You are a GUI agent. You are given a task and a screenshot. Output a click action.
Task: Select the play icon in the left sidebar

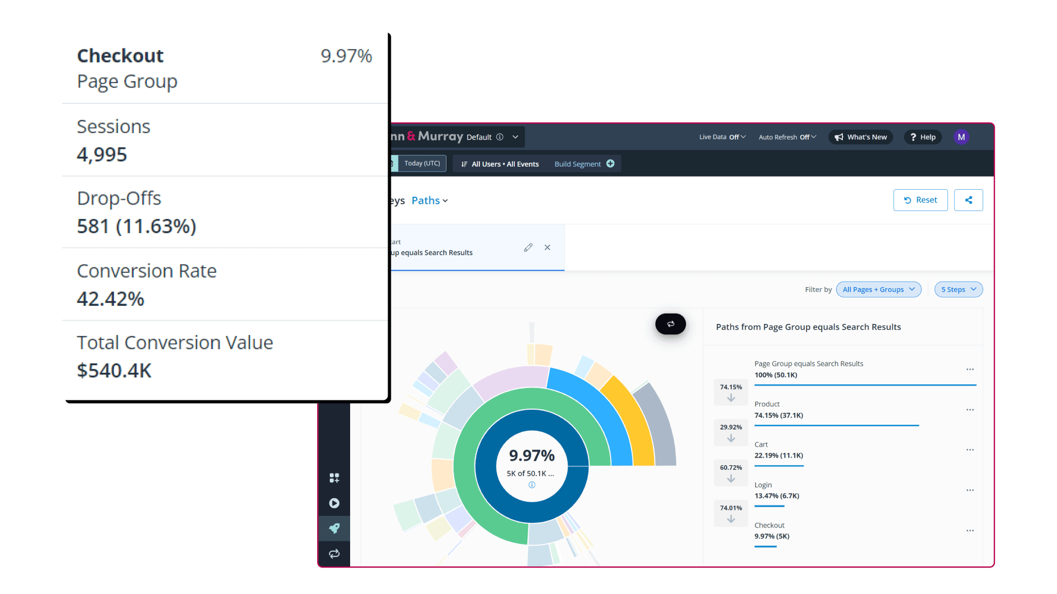(x=334, y=503)
